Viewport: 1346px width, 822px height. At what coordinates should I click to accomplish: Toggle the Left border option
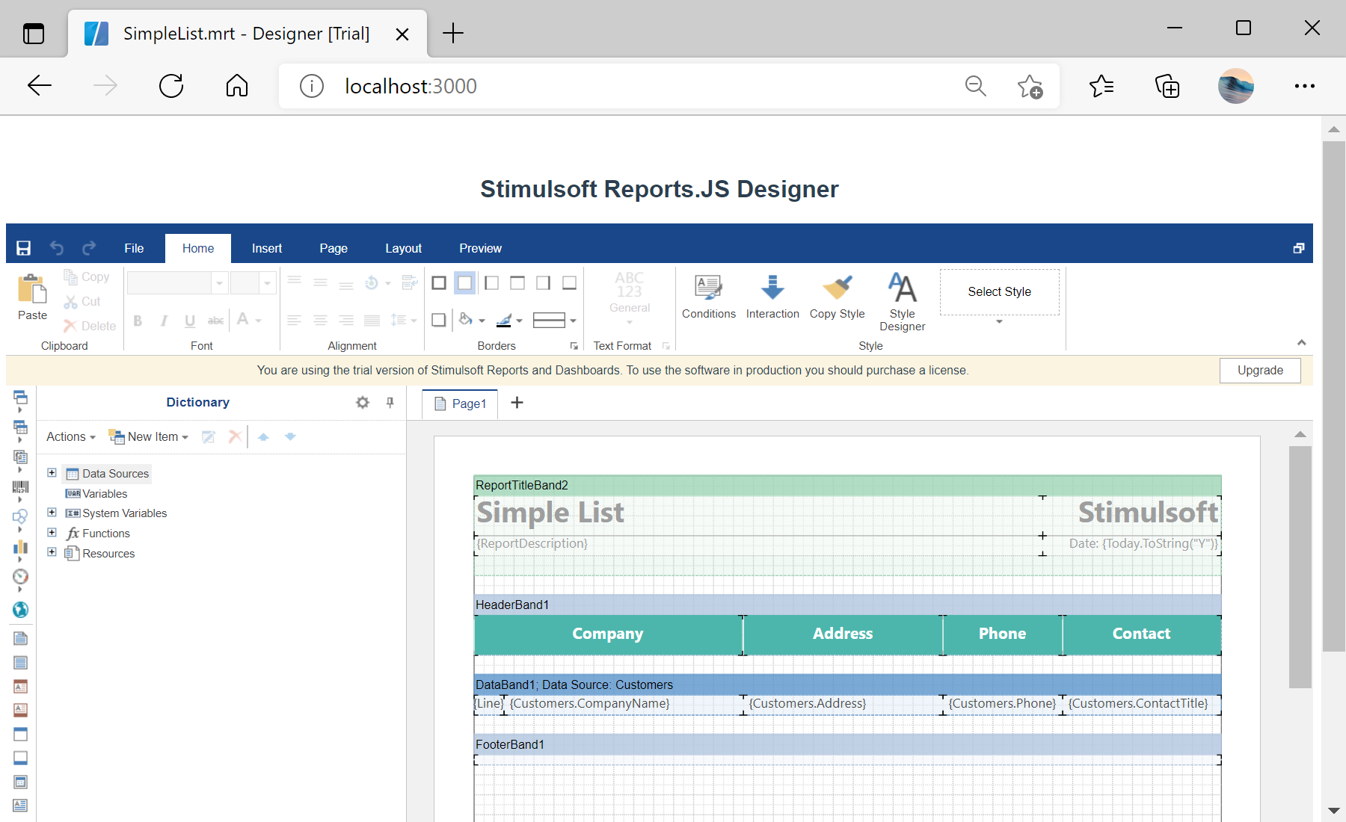491,282
